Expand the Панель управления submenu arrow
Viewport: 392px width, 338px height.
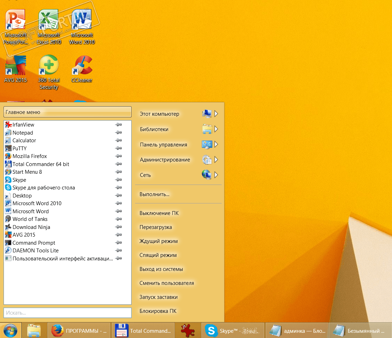point(216,144)
